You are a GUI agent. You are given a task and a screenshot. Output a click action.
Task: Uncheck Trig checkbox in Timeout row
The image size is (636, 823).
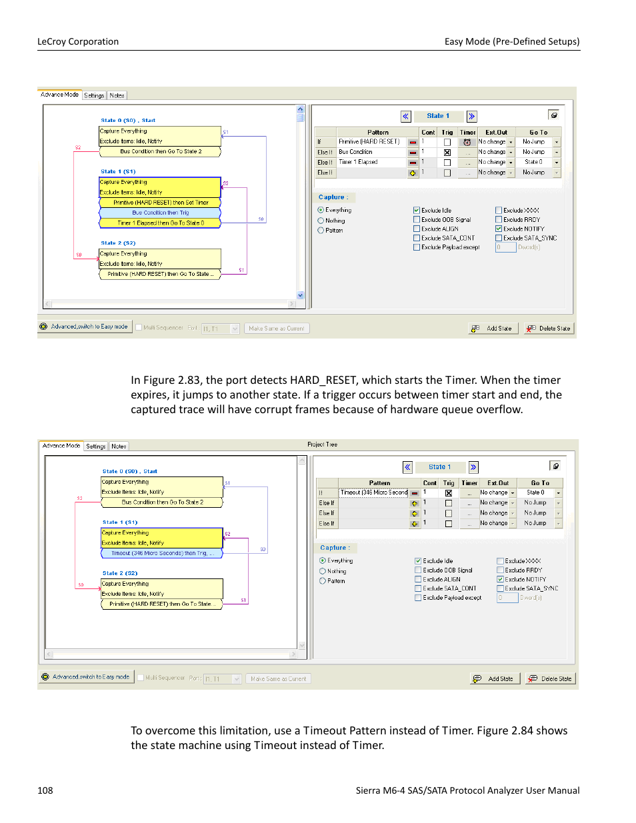coord(449,493)
